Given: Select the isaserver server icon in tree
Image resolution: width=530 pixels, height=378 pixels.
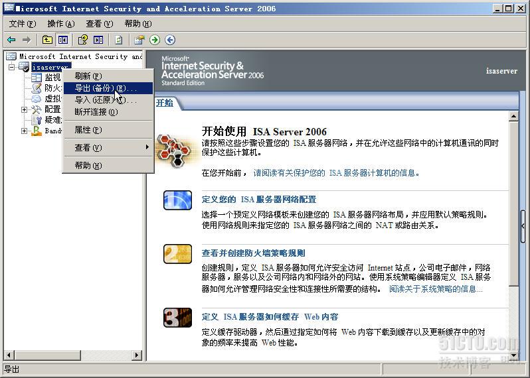Looking at the screenshot, I should (x=24, y=67).
